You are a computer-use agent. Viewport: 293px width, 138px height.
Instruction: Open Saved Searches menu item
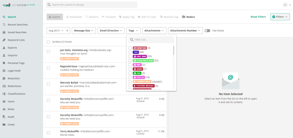17,32
